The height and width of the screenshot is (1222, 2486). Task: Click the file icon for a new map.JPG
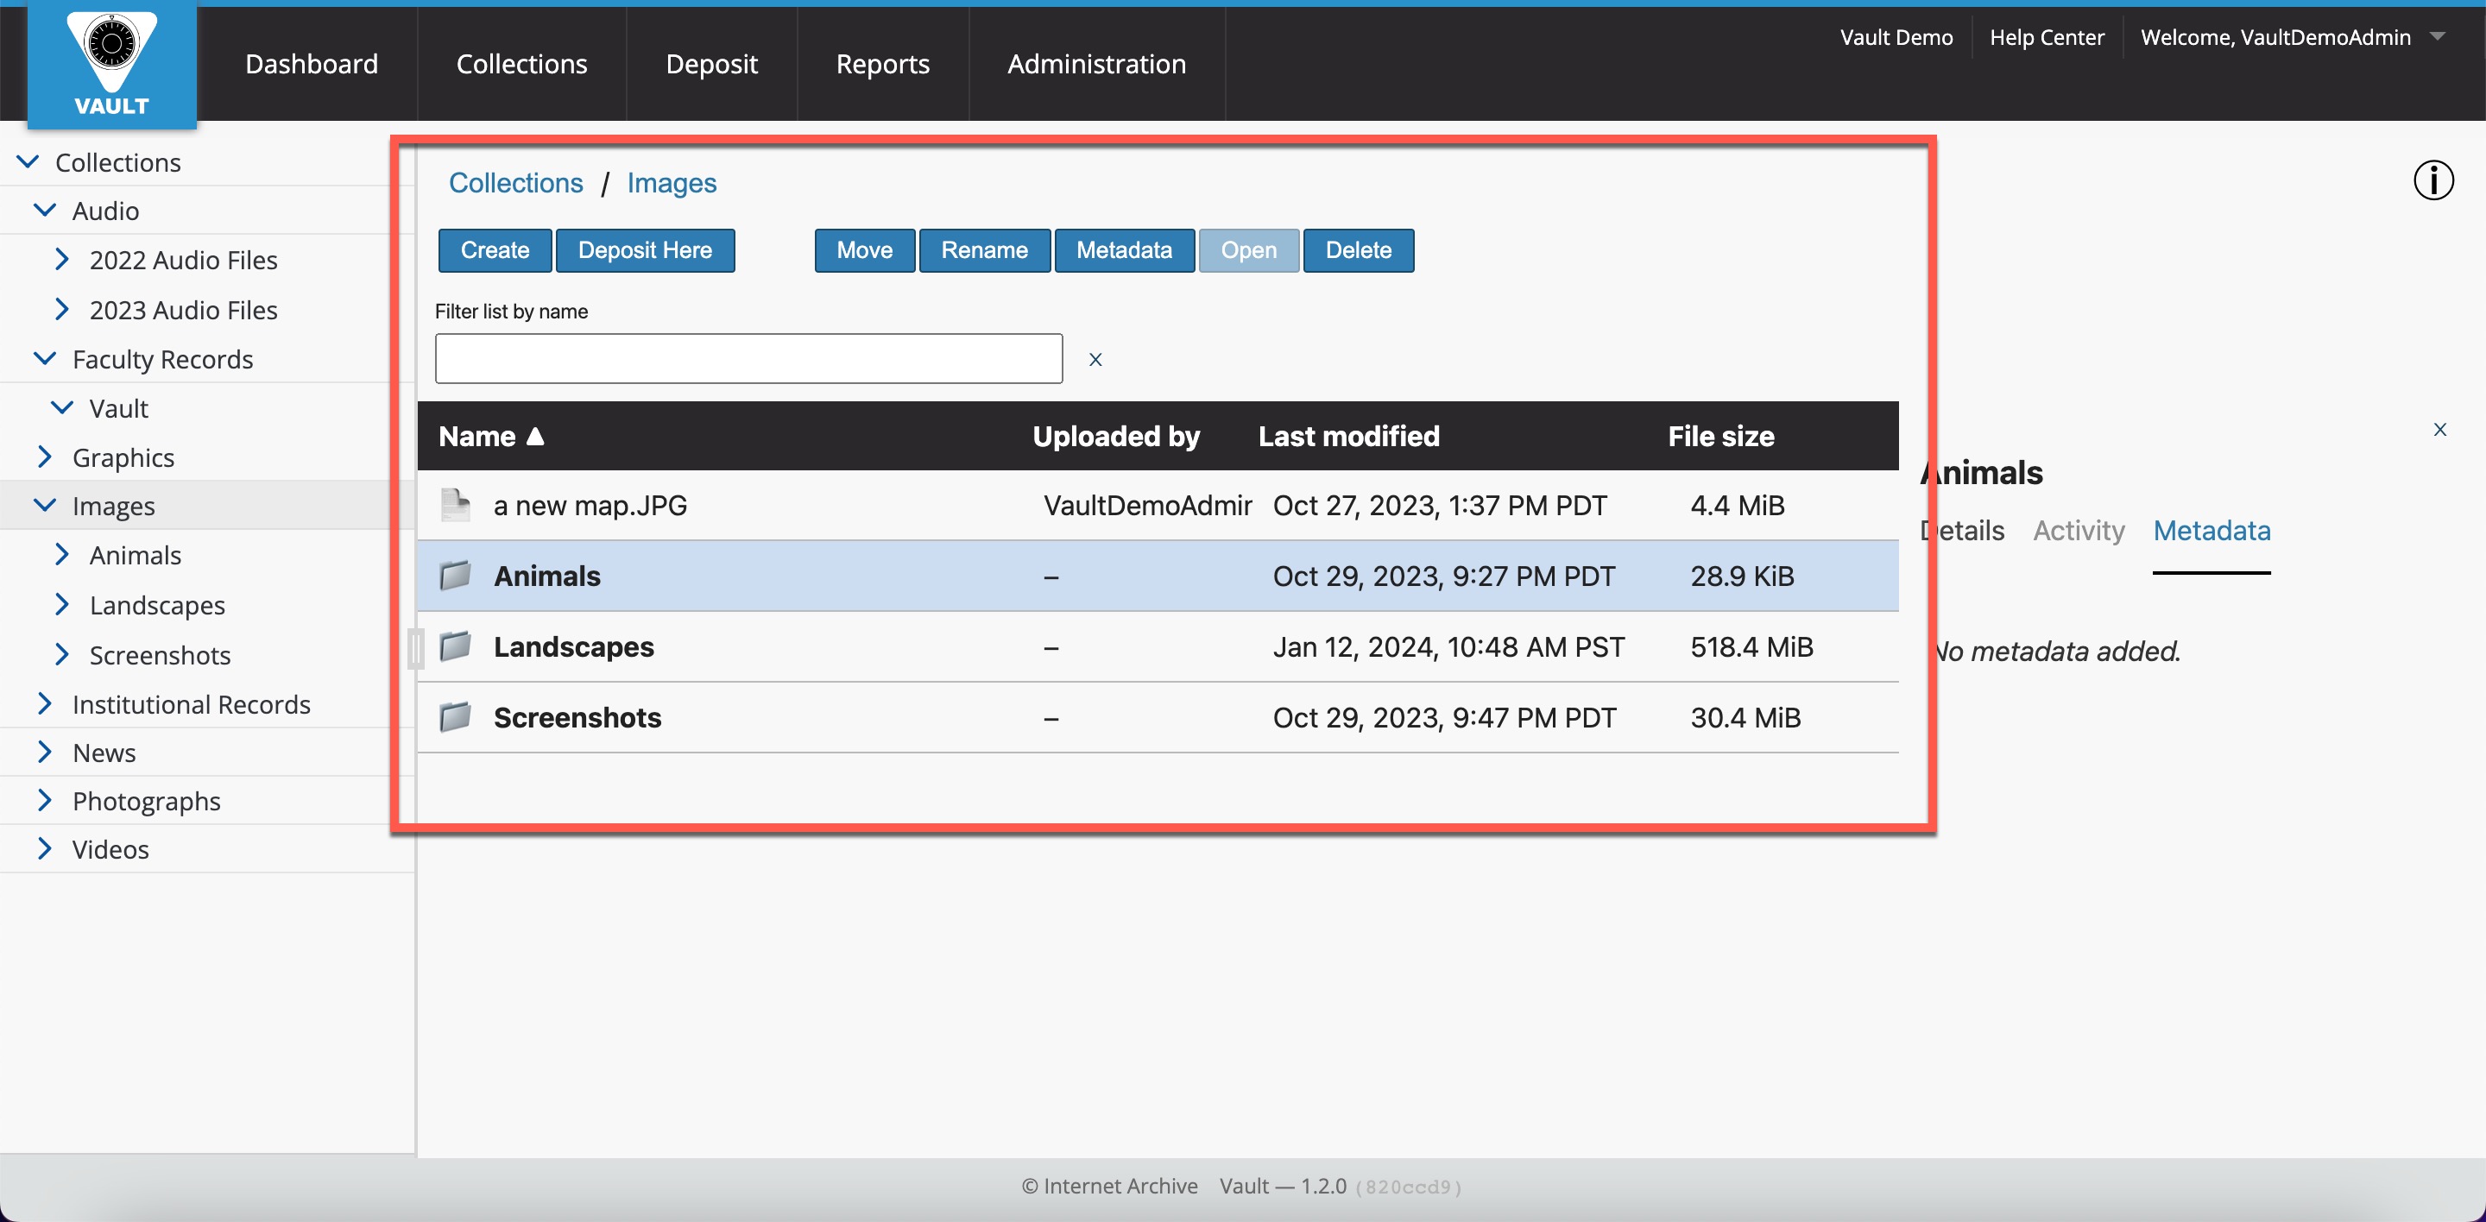pos(455,506)
